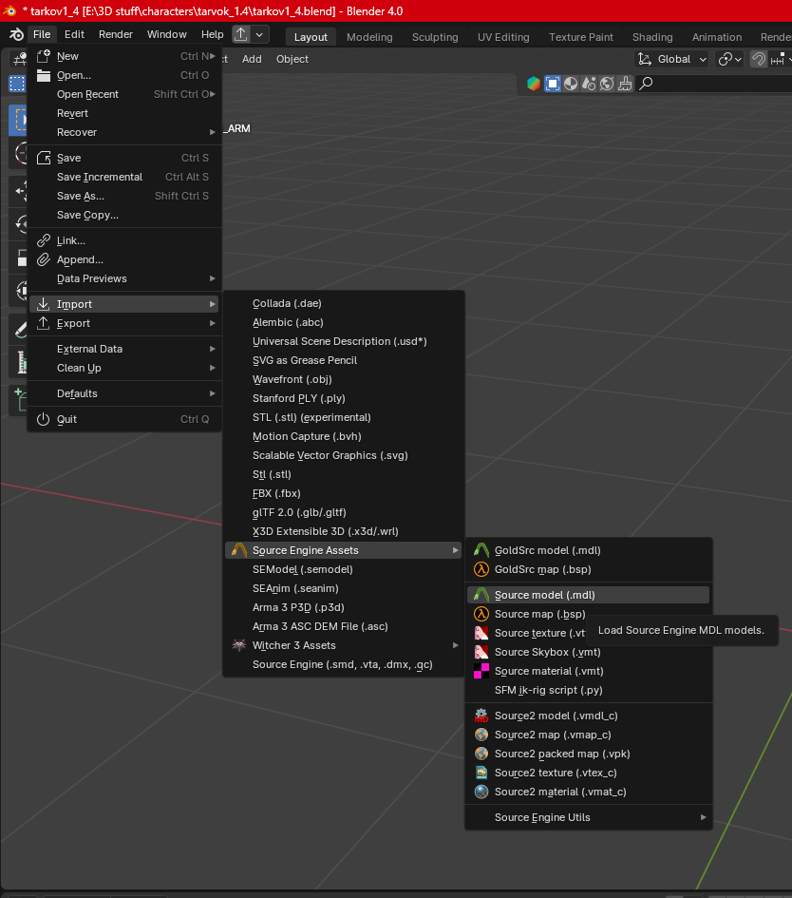Toggle the blue framed-square icon in the header
The width and height of the screenshot is (792, 898).
point(553,84)
